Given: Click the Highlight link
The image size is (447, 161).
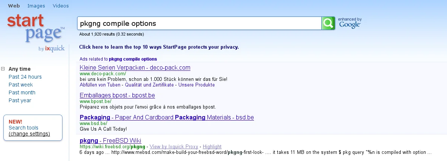Looking at the screenshot, I should pyautogui.click(x=212, y=146).
